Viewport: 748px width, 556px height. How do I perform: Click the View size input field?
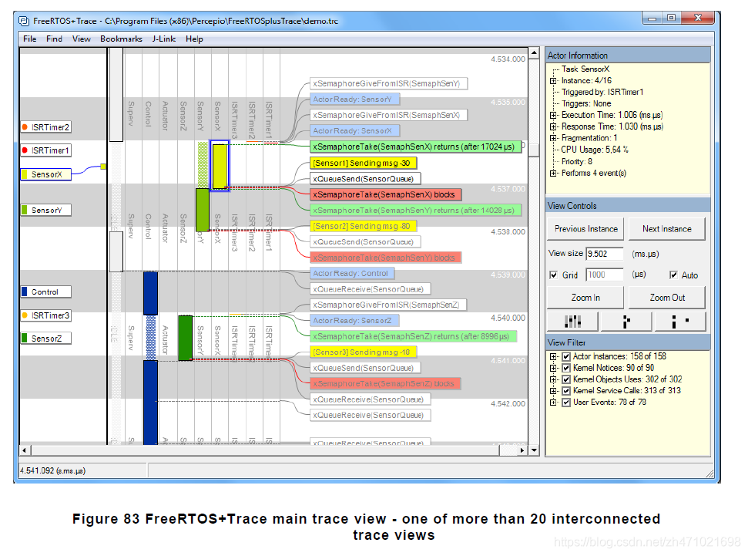pyautogui.click(x=605, y=254)
